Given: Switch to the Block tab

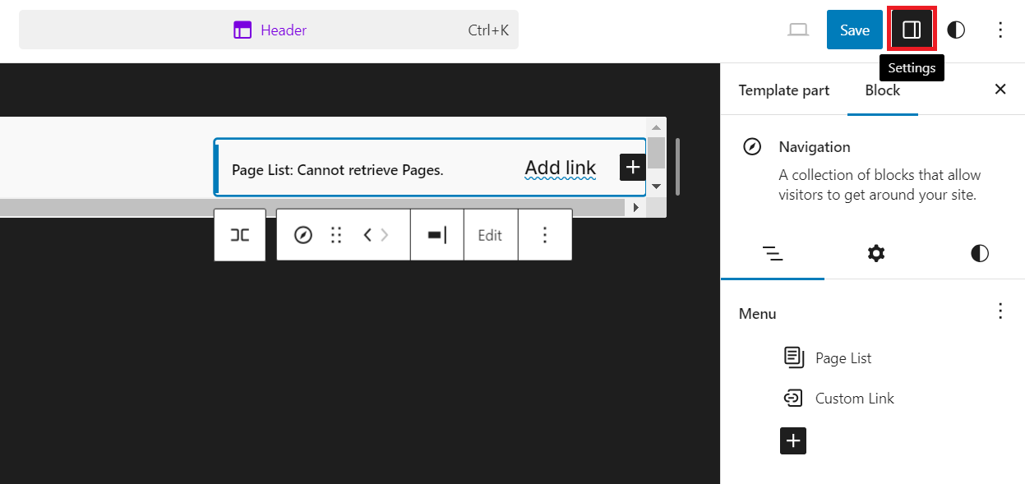Looking at the screenshot, I should point(882,90).
